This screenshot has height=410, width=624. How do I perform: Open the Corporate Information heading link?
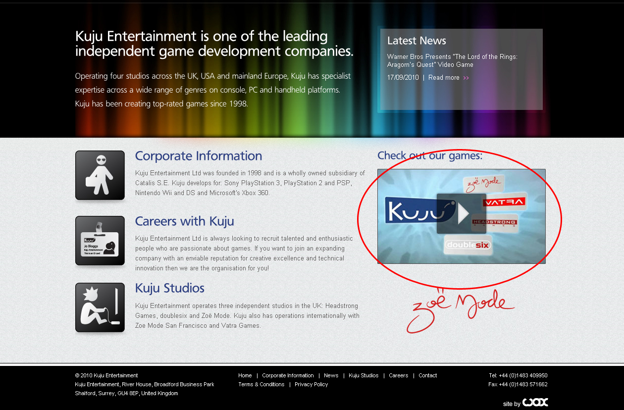198,156
